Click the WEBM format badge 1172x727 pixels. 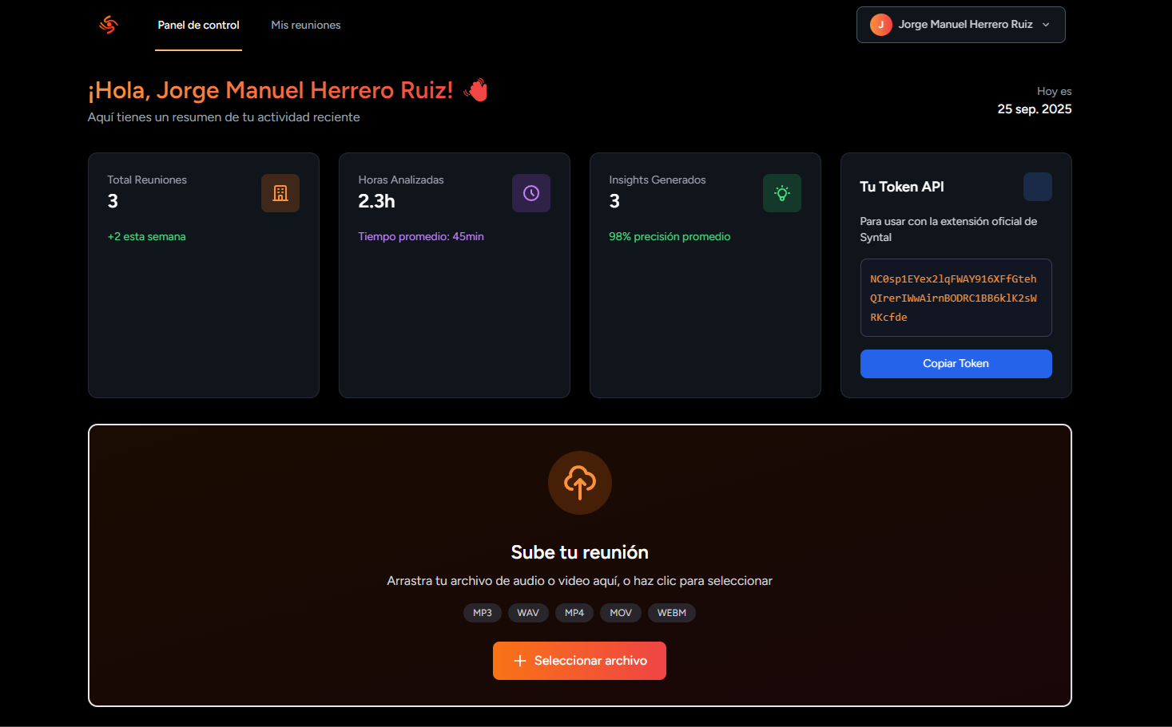672,613
